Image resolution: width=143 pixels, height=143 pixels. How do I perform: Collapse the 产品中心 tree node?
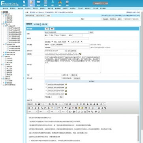point(2,24)
